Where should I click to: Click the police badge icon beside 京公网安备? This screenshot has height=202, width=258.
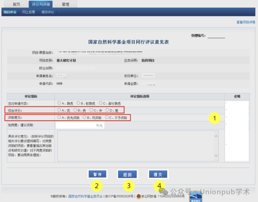coord(138,196)
